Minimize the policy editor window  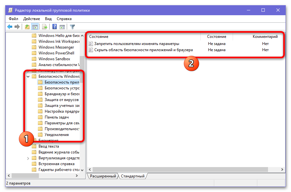point(249,10)
